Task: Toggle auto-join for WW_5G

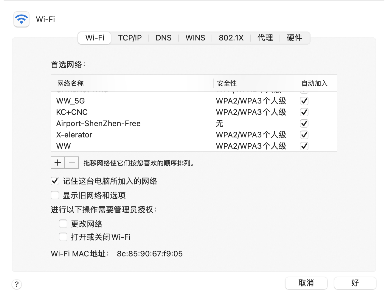Action: pos(304,101)
